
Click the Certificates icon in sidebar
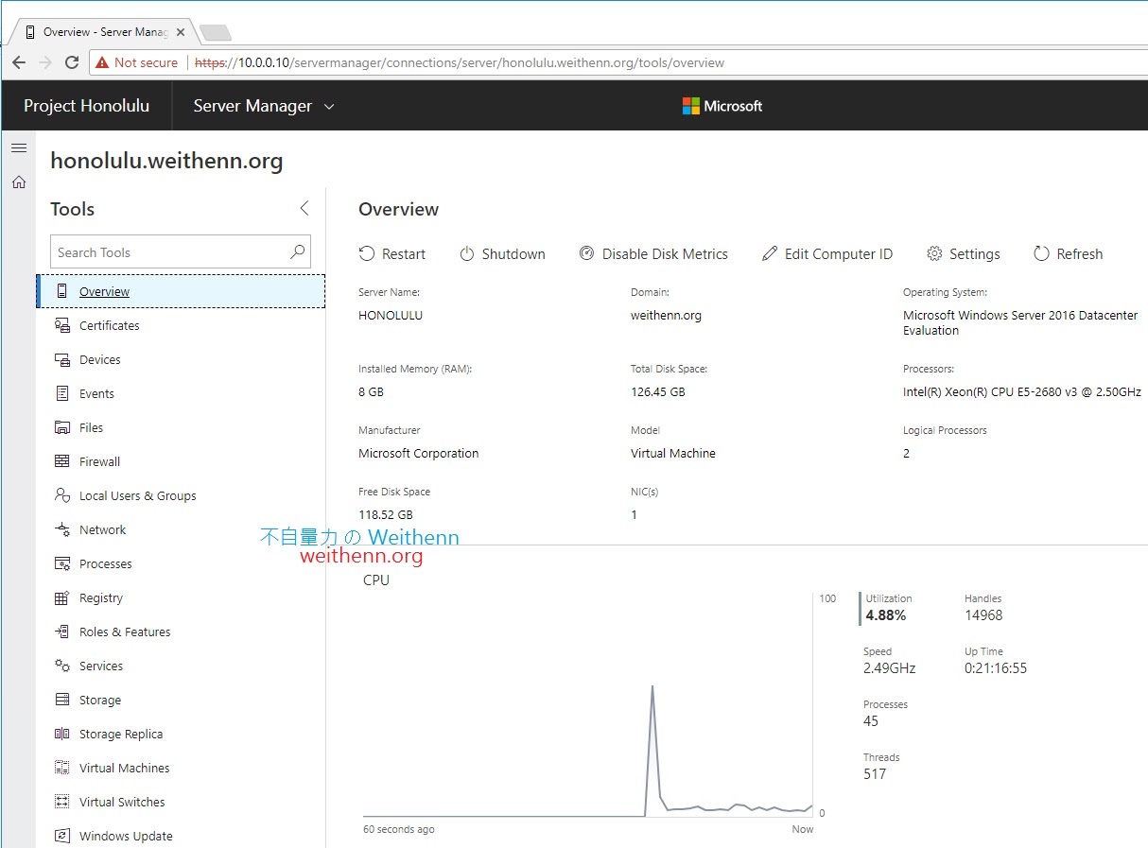point(62,325)
